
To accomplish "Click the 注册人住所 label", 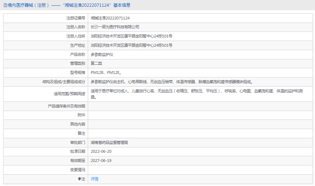I will [x=76, y=36].
